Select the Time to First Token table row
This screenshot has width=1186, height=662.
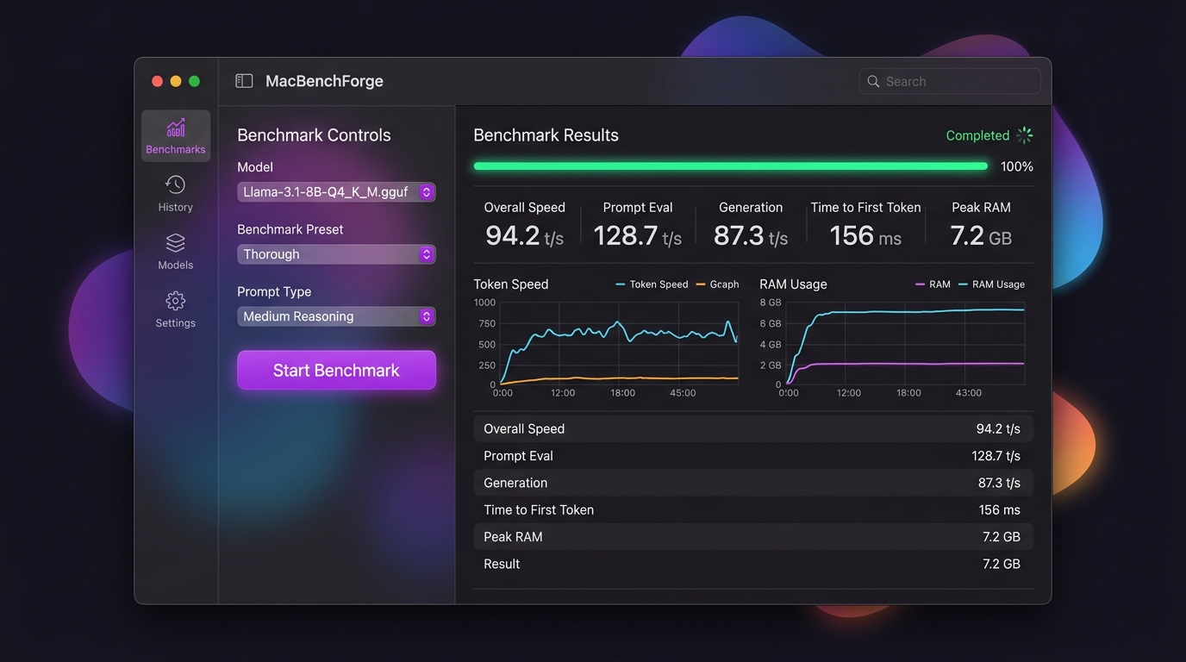(753, 509)
